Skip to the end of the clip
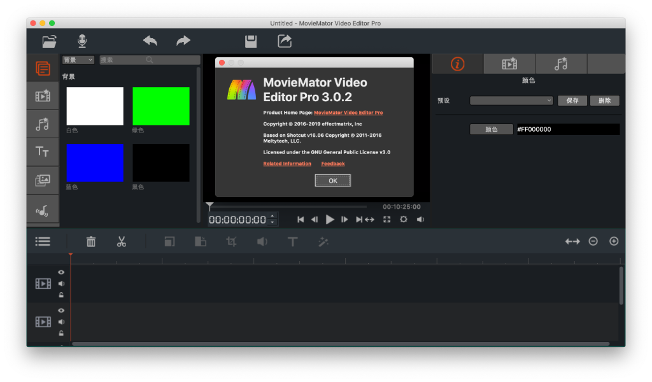Viewport: 652px width, 382px height. coord(359,220)
